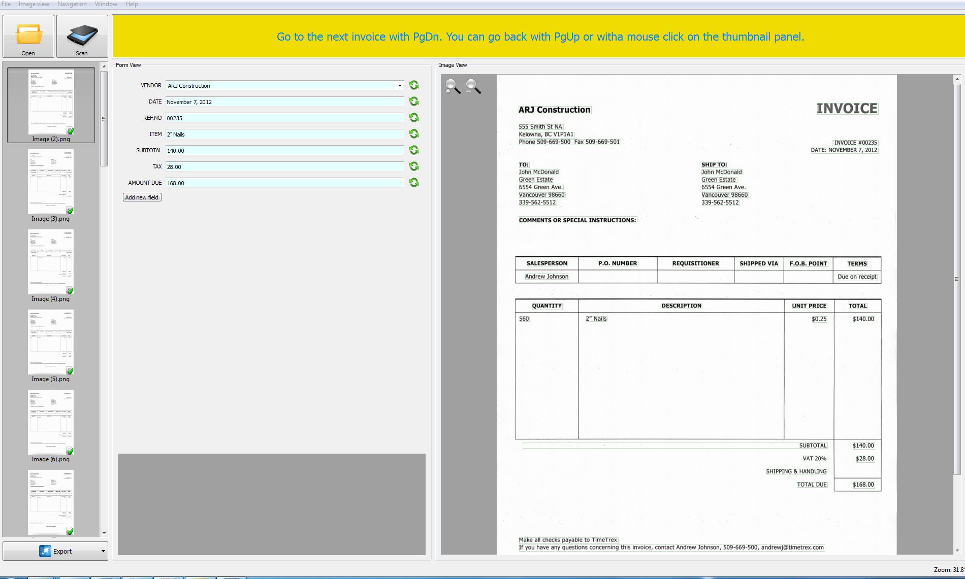Click the zoom in magnifier icon

tap(452, 87)
